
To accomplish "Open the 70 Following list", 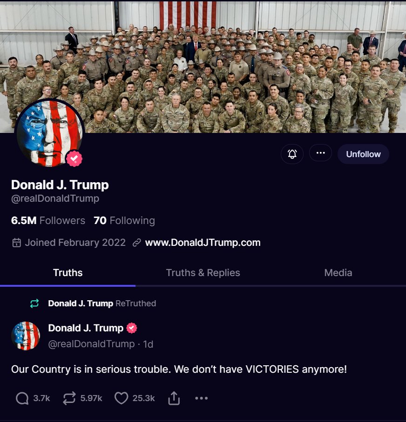I will click(124, 220).
